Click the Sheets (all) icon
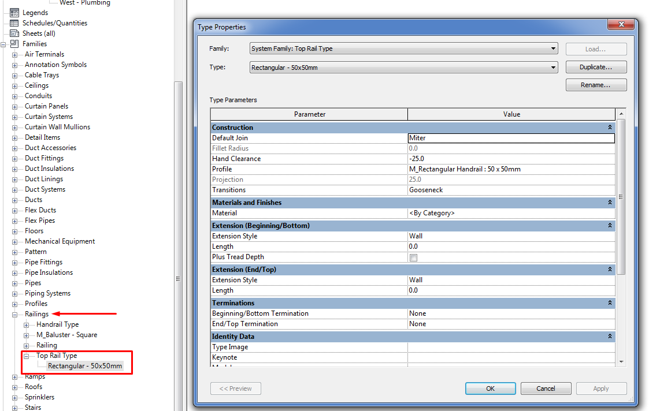 click(x=14, y=33)
